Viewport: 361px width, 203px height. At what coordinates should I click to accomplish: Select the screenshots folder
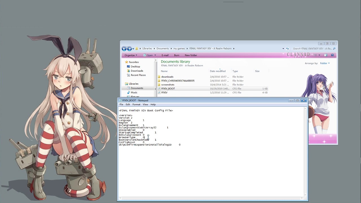click(168, 85)
